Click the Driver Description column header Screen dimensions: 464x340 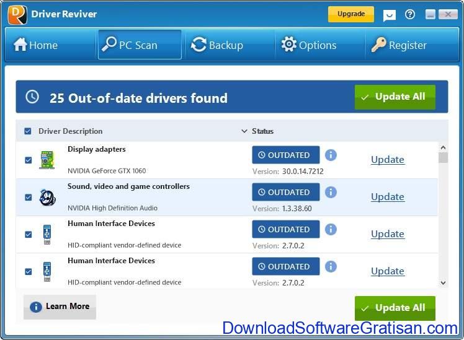[71, 131]
